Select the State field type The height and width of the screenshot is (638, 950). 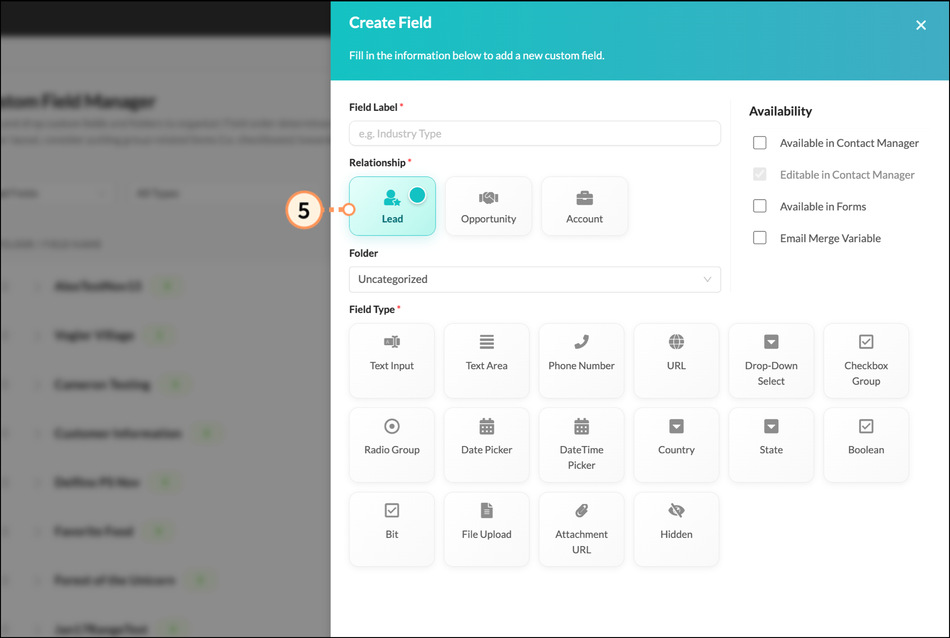click(x=771, y=445)
